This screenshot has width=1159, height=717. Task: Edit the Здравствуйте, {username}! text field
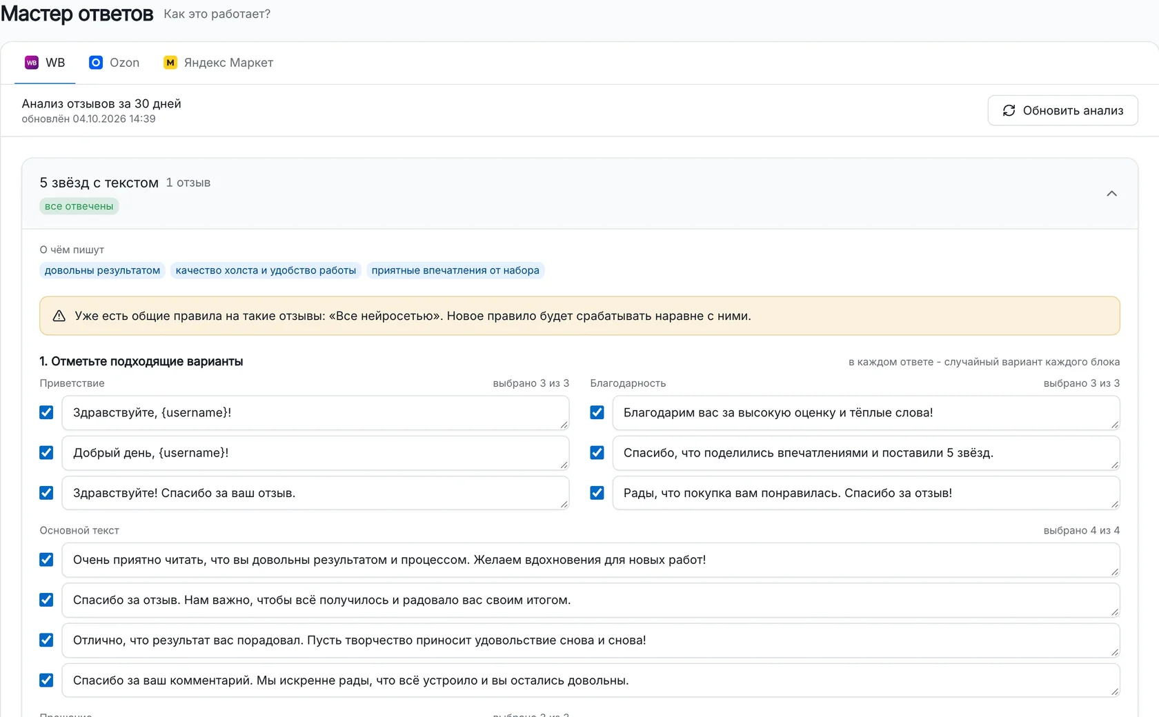[x=315, y=413]
